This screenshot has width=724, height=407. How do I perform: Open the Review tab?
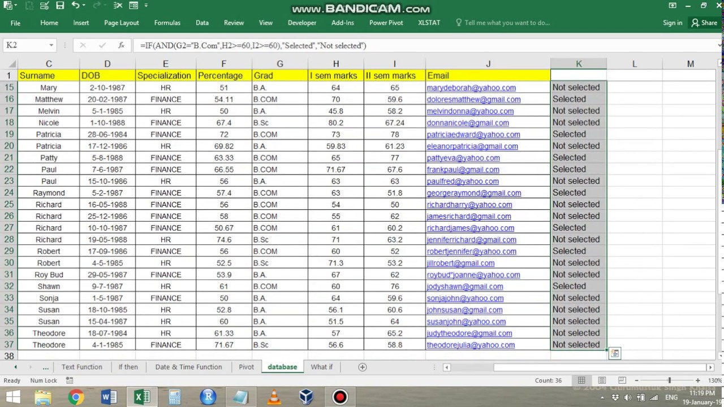[x=234, y=23]
